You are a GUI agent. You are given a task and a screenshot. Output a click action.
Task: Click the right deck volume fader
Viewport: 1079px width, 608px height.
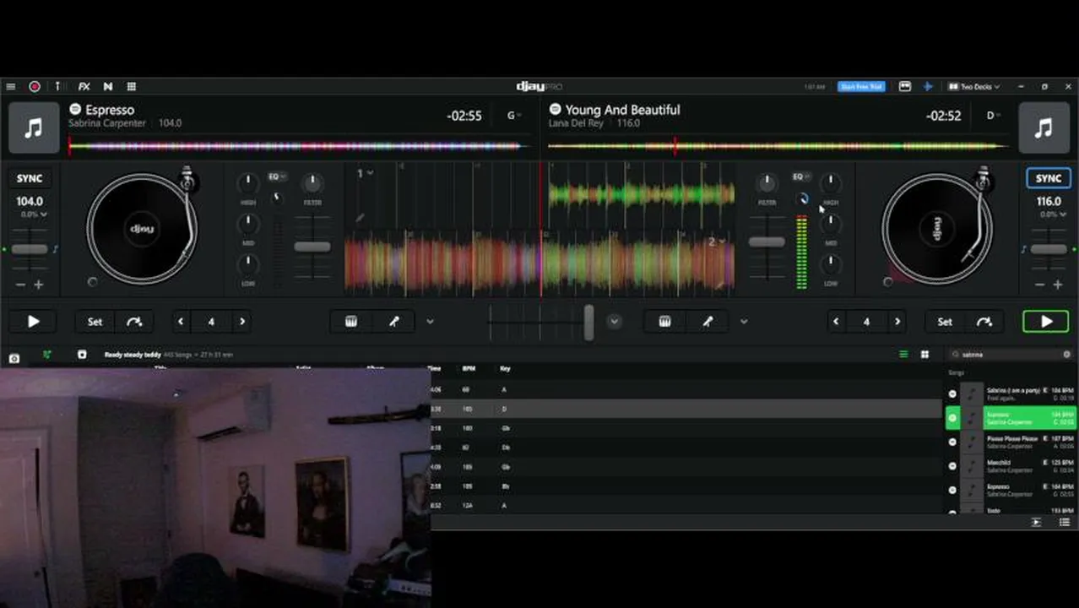[767, 242]
